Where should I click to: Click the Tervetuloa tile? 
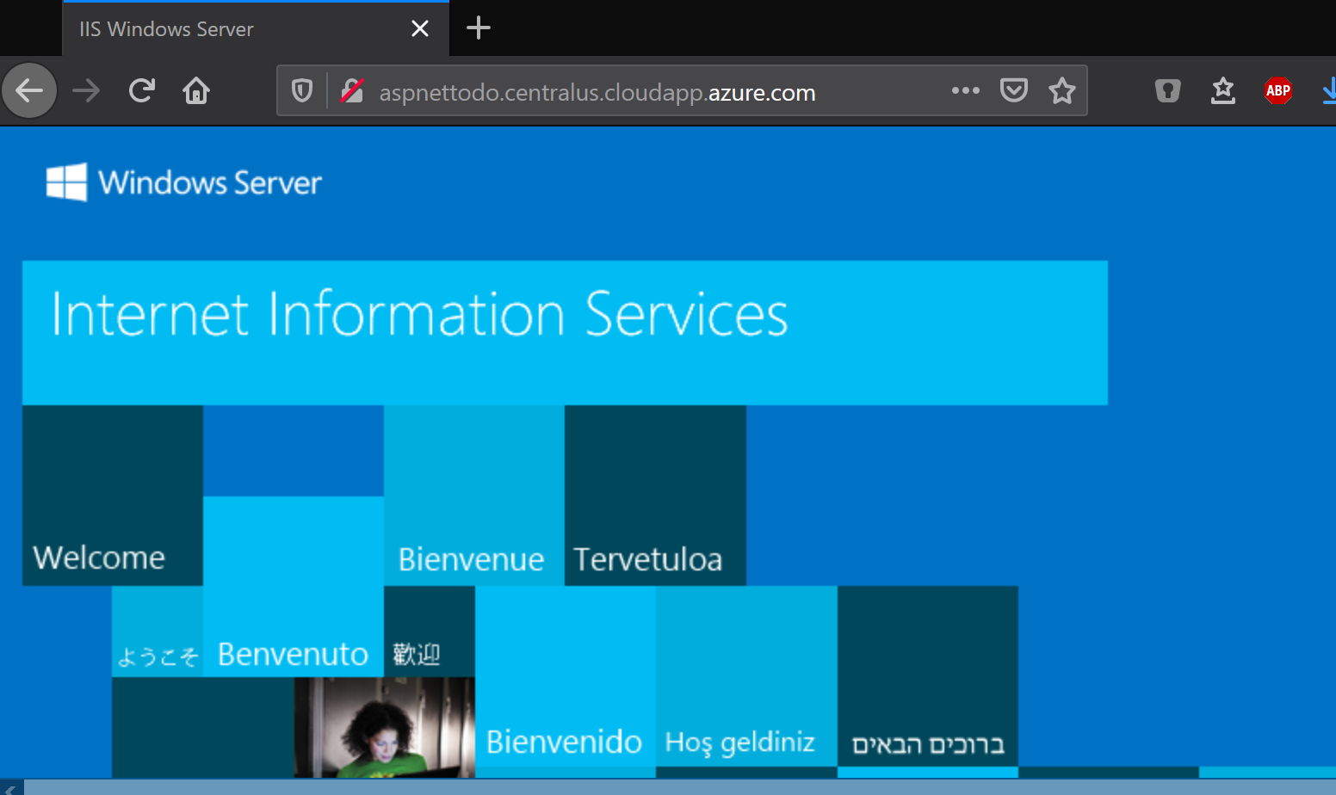655,496
